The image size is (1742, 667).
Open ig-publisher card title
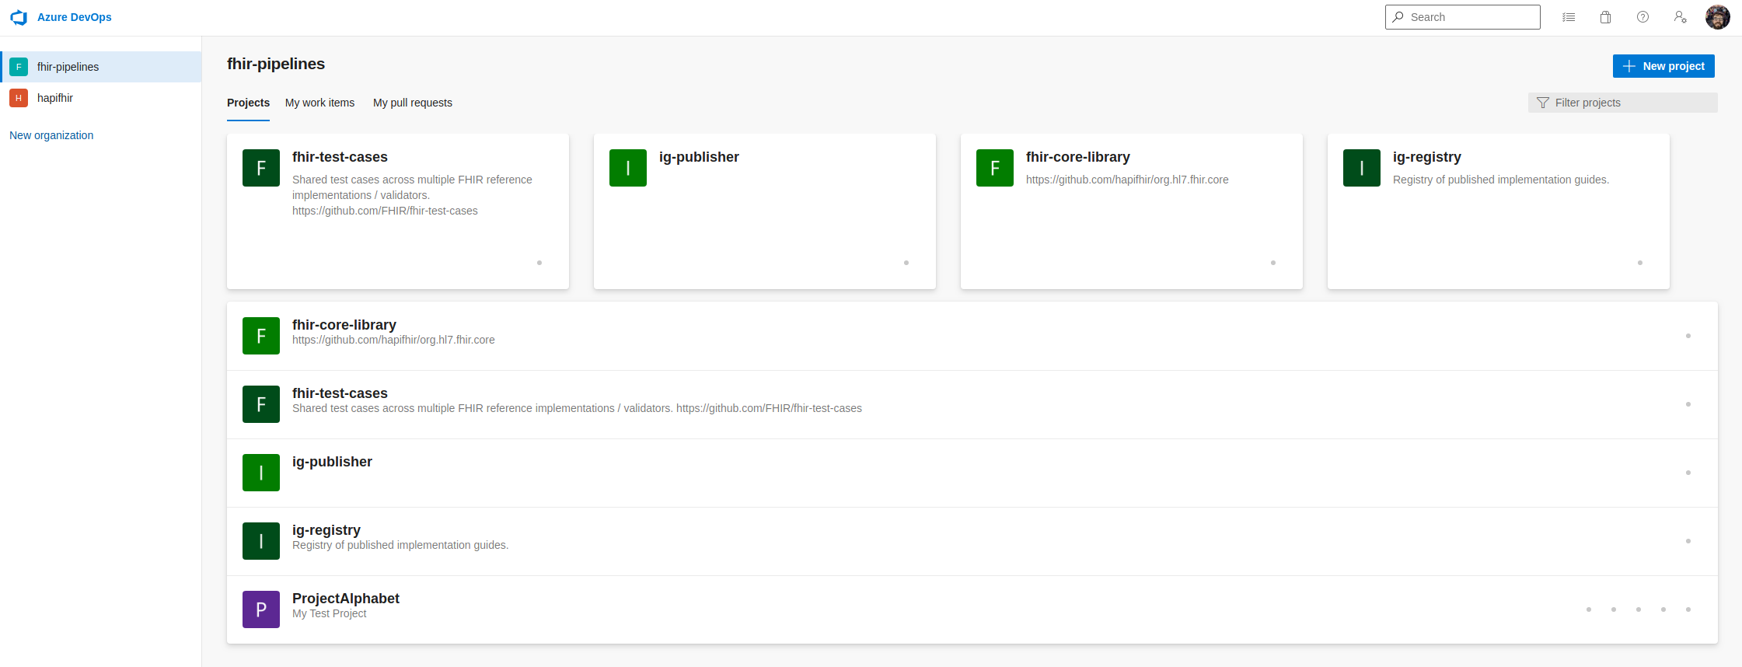[699, 157]
